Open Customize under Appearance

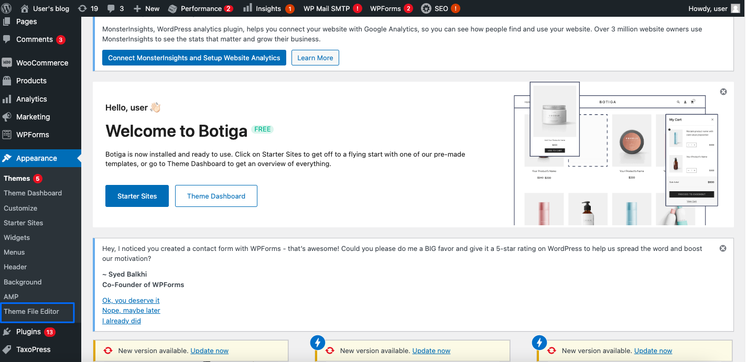tap(20, 208)
